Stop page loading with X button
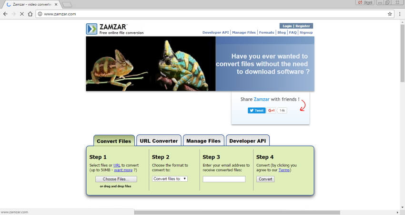 pos(22,14)
